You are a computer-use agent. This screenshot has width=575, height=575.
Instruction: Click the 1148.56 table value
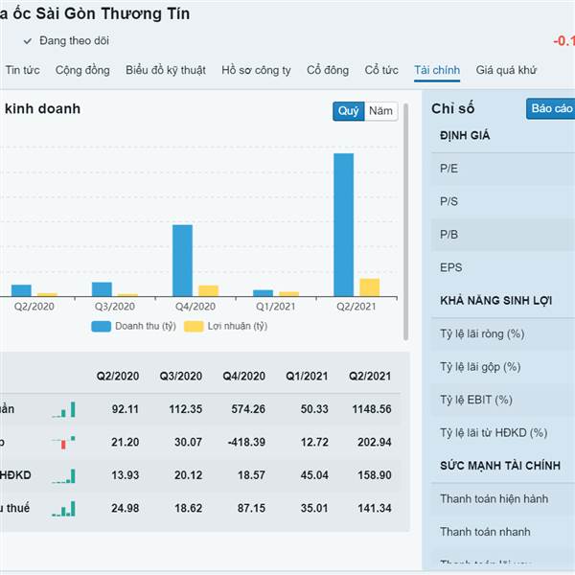coord(372,409)
